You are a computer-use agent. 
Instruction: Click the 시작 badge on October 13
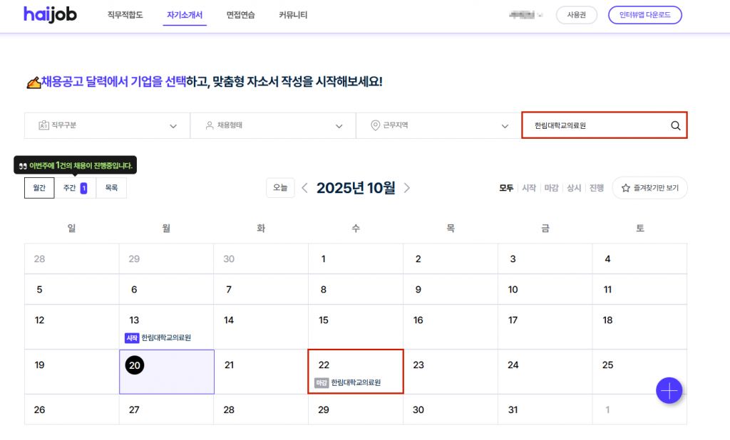click(132, 338)
